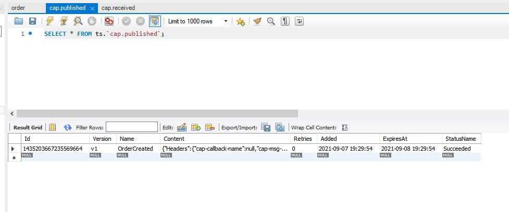The width and height of the screenshot is (509, 212).
Task: Place cursor in SELECT statement text
Action: tap(104, 34)
